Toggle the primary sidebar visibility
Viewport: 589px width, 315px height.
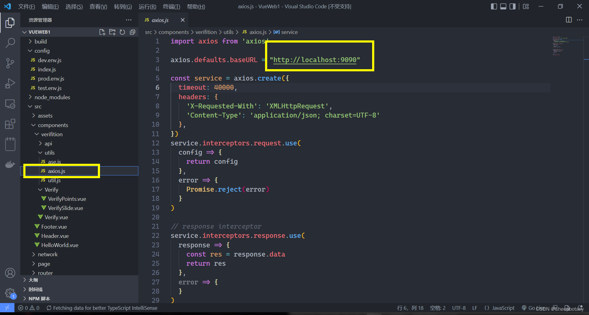[x=494, y=6]
